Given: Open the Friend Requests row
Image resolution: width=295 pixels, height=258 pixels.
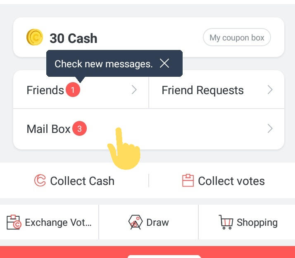Looking at the screenshot, I should (x=216, y=90).
